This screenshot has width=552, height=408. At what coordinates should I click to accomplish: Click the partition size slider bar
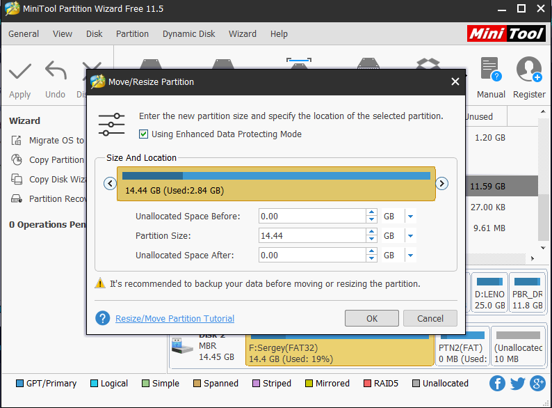click(276, 184)
